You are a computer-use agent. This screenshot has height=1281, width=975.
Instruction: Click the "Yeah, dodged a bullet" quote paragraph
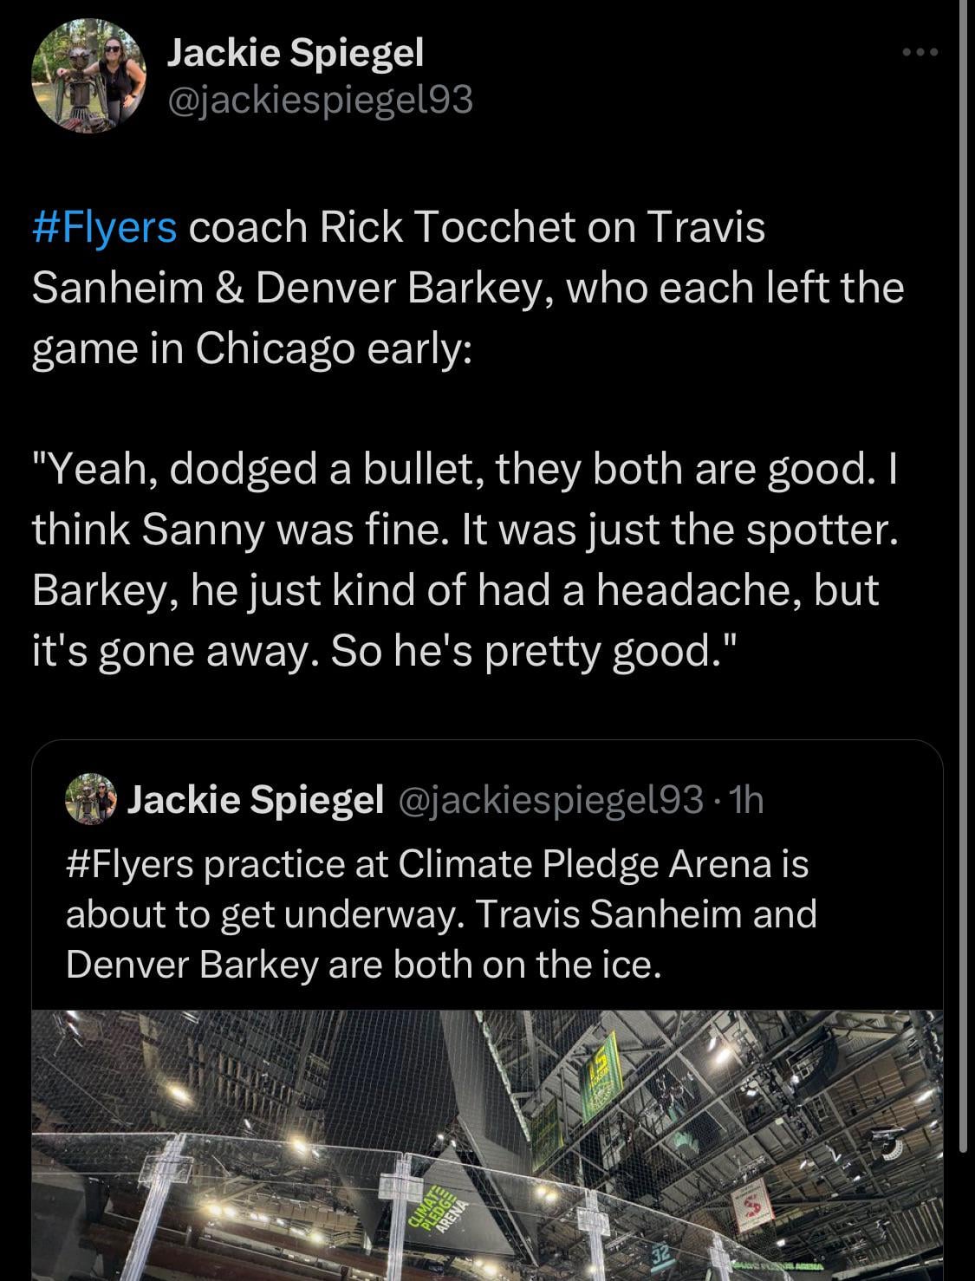464,559
